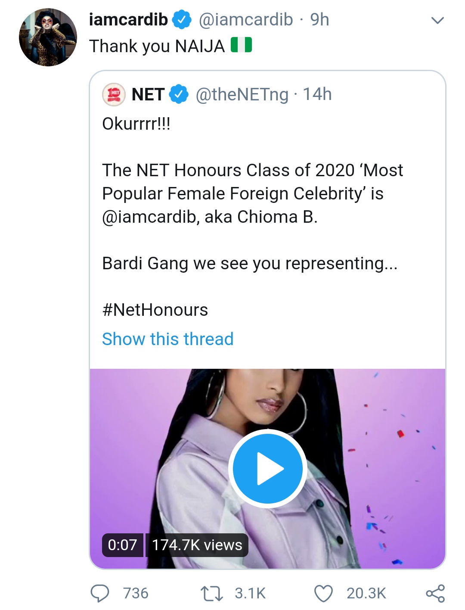Expand tweet options chevron menu
Screen dimensions: 465x610
tap(437, 20)
